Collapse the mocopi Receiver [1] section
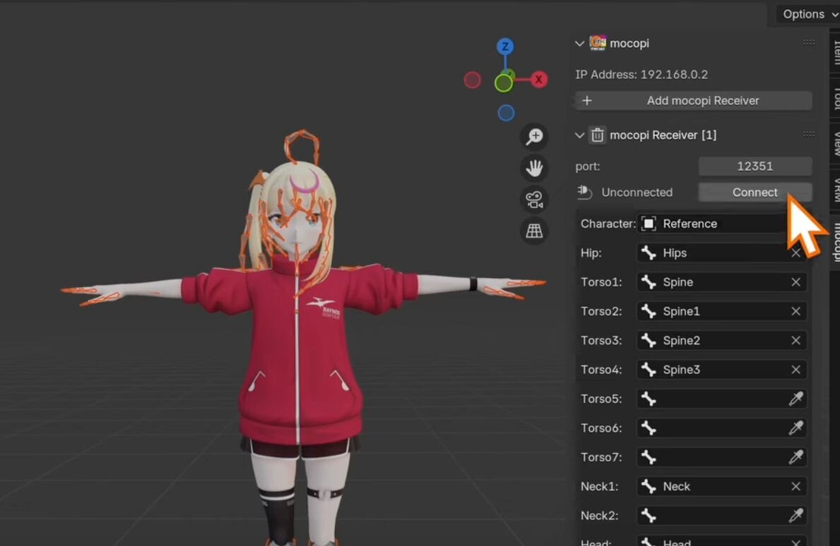 click(x=580, y=135)
